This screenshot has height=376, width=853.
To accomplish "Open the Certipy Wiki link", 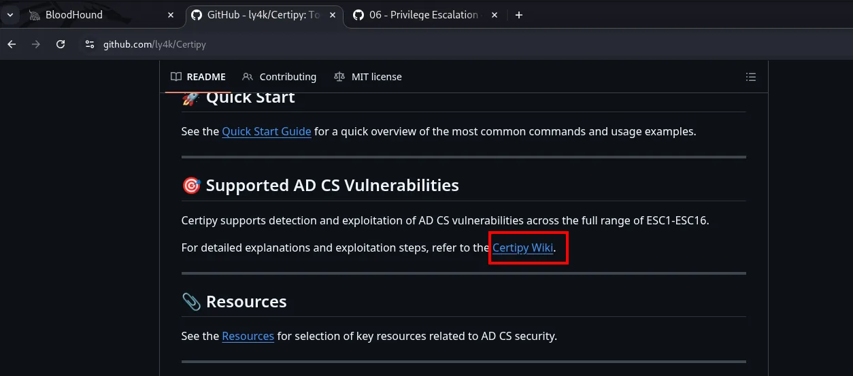I will click(522, 247).
